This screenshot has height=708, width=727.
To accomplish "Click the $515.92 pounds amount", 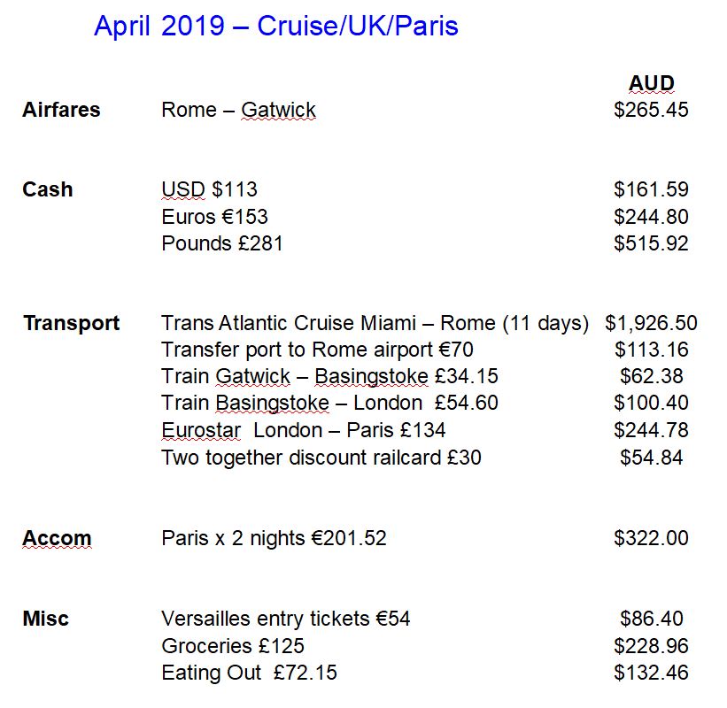I will [651, 243].
